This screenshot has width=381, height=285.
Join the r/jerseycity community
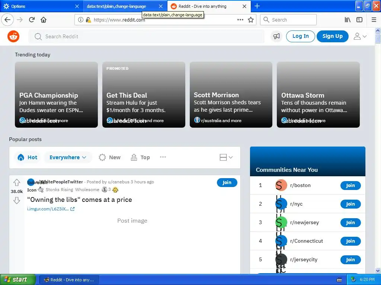click(x=350, y=259)
